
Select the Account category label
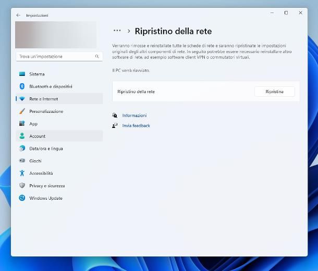pos(38,136)
